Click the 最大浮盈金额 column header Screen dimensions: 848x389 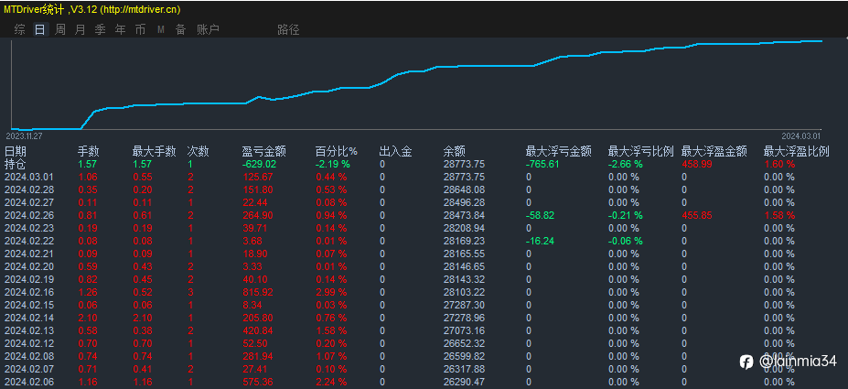pyautogui.click(x=714, y=152)
